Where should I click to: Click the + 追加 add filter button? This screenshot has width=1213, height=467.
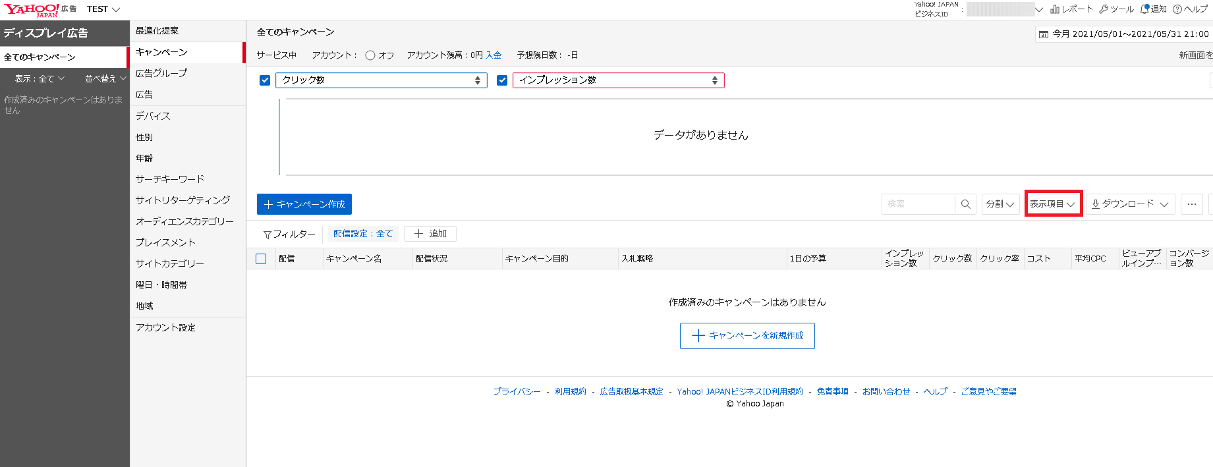pyautogui.click(x=430, y=234)
